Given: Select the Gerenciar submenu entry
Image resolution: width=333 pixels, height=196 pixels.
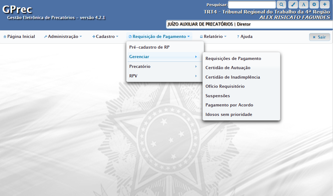Looking at the screenshot, I should coord(164,57).
